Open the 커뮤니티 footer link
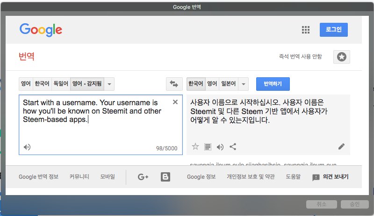The height and width of the screenshot is (216, 374). (79, 177)
